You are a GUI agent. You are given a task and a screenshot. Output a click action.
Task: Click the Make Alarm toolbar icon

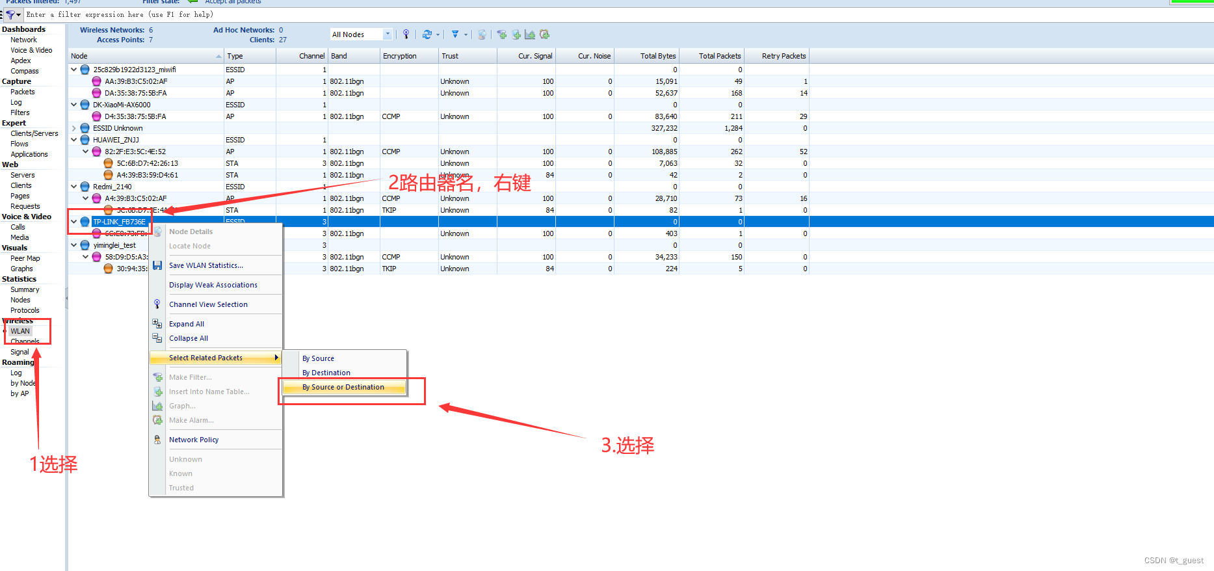[x=545, y=34]
